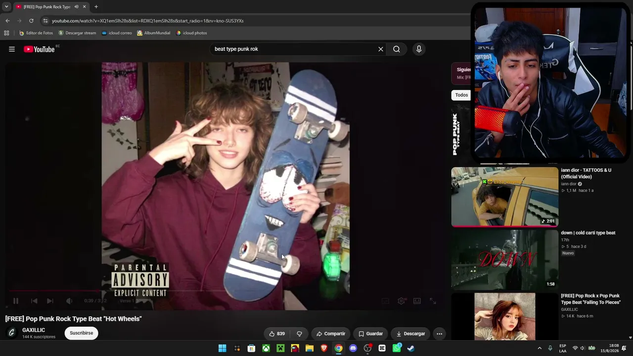The height and width of the screenshot is (356, 633).
Task: Reload the YouTube page
Action: pos(31,21)
